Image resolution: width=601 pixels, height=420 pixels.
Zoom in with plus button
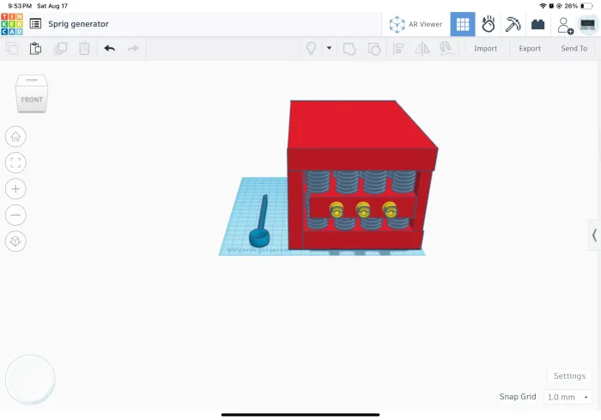coord(15,189)
